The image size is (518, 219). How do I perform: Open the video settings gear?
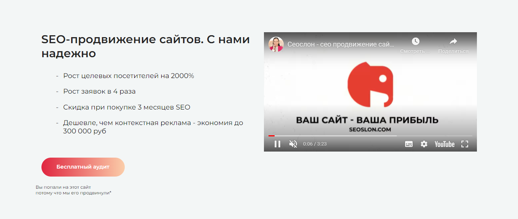pos(424,144)
